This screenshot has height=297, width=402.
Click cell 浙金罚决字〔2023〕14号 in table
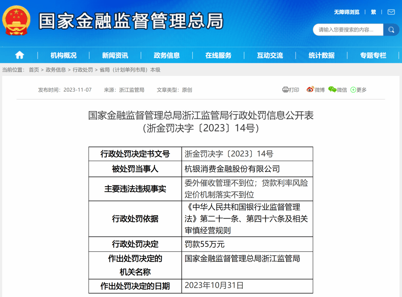tap(247, 154)
